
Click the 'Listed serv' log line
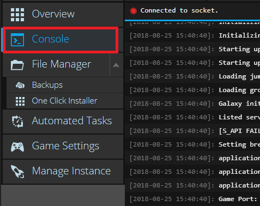coord(192,117)
